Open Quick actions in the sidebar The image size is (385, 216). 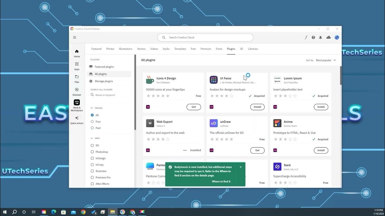coord(77,120)
